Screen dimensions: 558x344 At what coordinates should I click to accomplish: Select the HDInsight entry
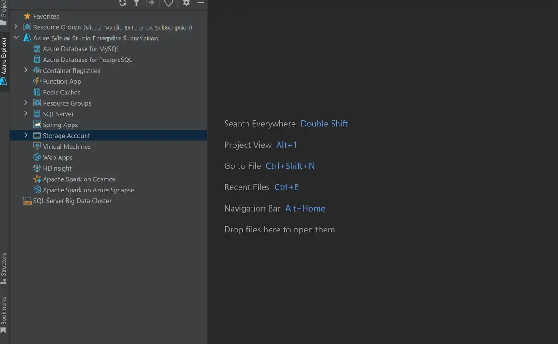coord(57,168)
